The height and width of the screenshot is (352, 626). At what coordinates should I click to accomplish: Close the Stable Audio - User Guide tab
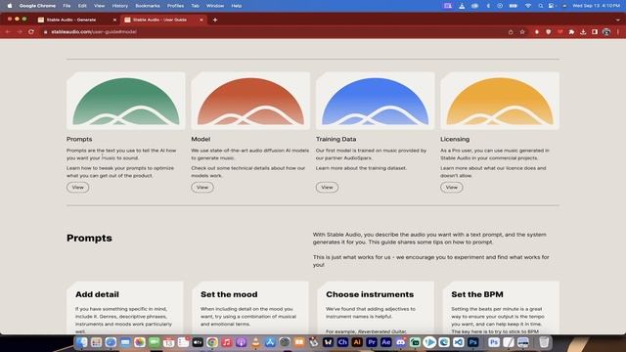click(201, 20)
